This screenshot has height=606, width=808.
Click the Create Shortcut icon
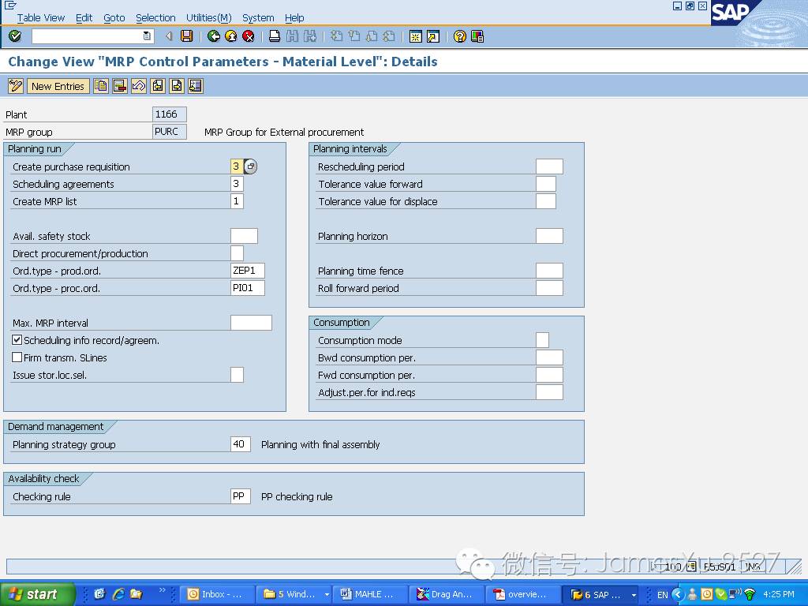point(433,36)
